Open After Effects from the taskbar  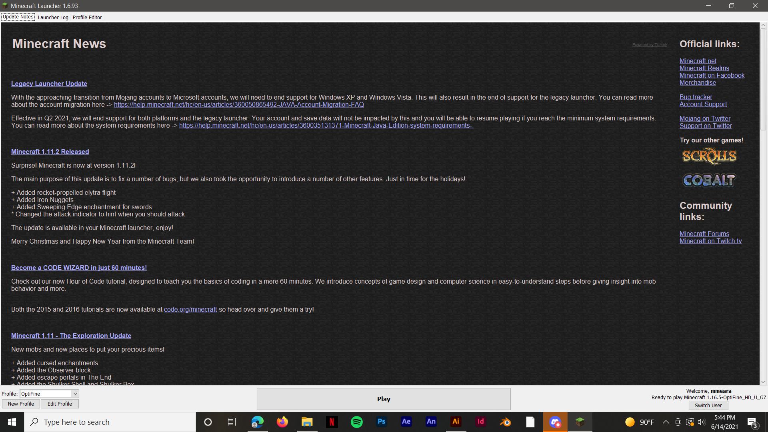coord(406,422)
